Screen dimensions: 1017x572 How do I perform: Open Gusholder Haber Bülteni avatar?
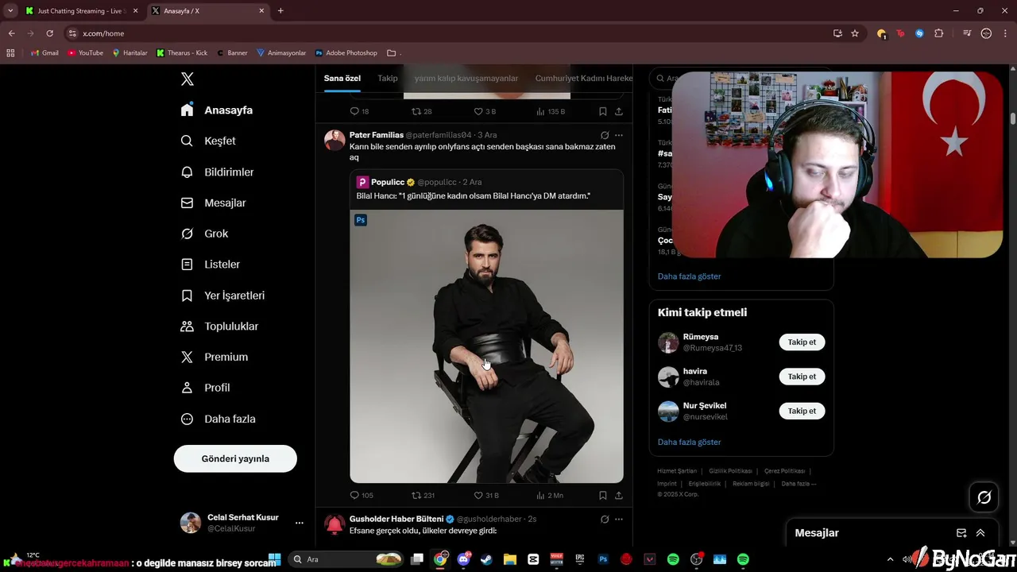point(334,524)
